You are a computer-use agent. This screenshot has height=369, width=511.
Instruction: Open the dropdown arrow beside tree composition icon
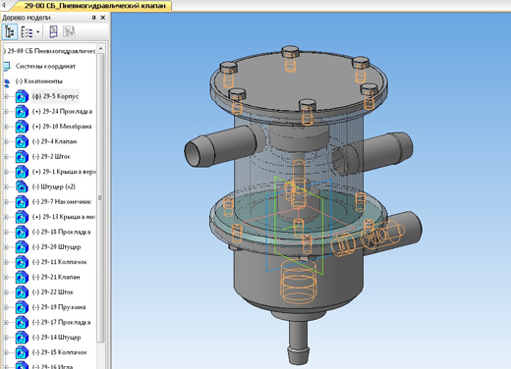coord(38,32)
